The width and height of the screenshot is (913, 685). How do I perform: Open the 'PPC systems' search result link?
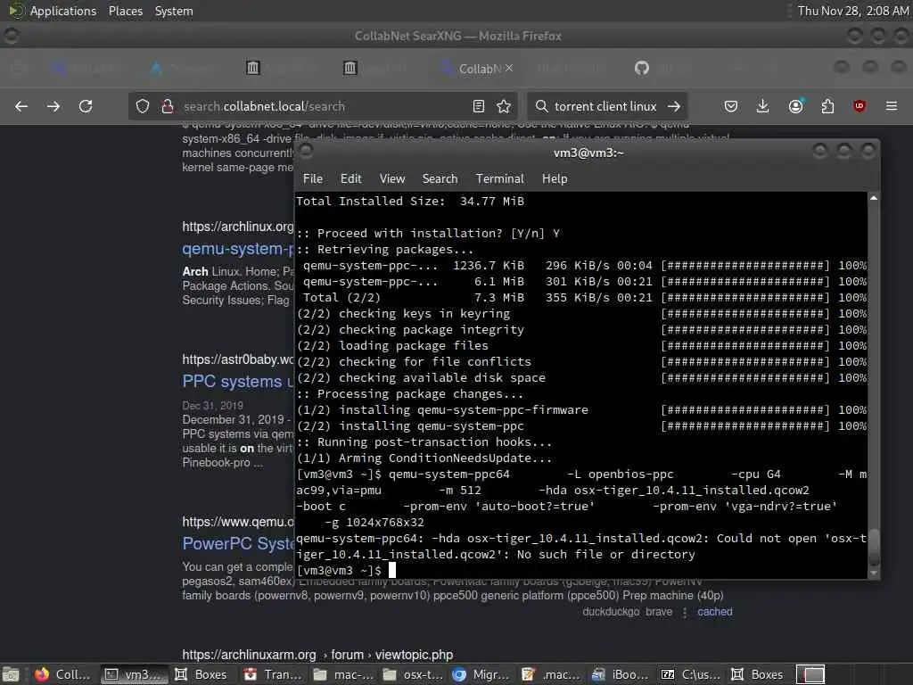(237, 382)
